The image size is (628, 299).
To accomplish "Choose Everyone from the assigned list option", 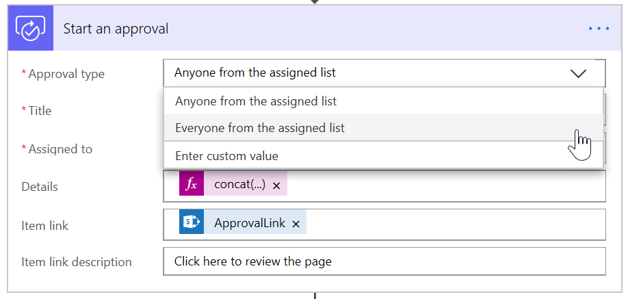I will click(x=383, y=128).
